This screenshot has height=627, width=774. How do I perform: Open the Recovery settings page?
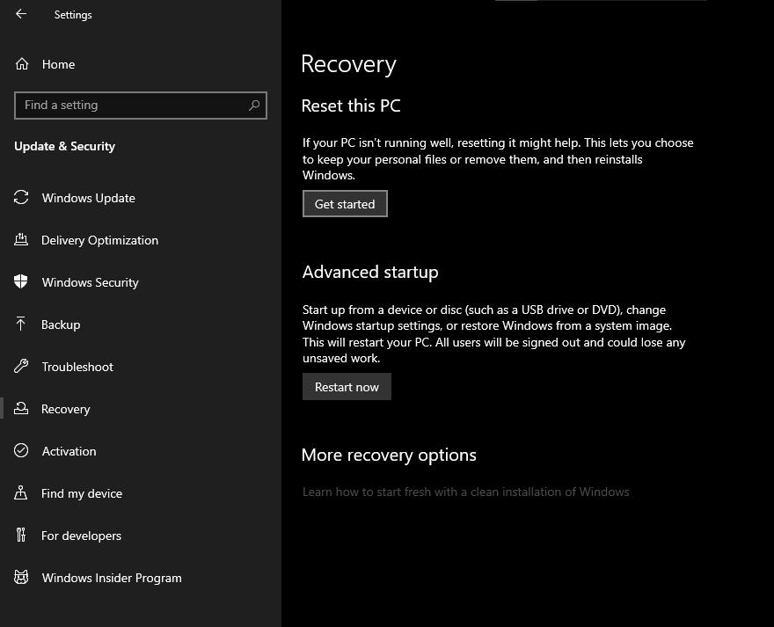click(65, 409)
